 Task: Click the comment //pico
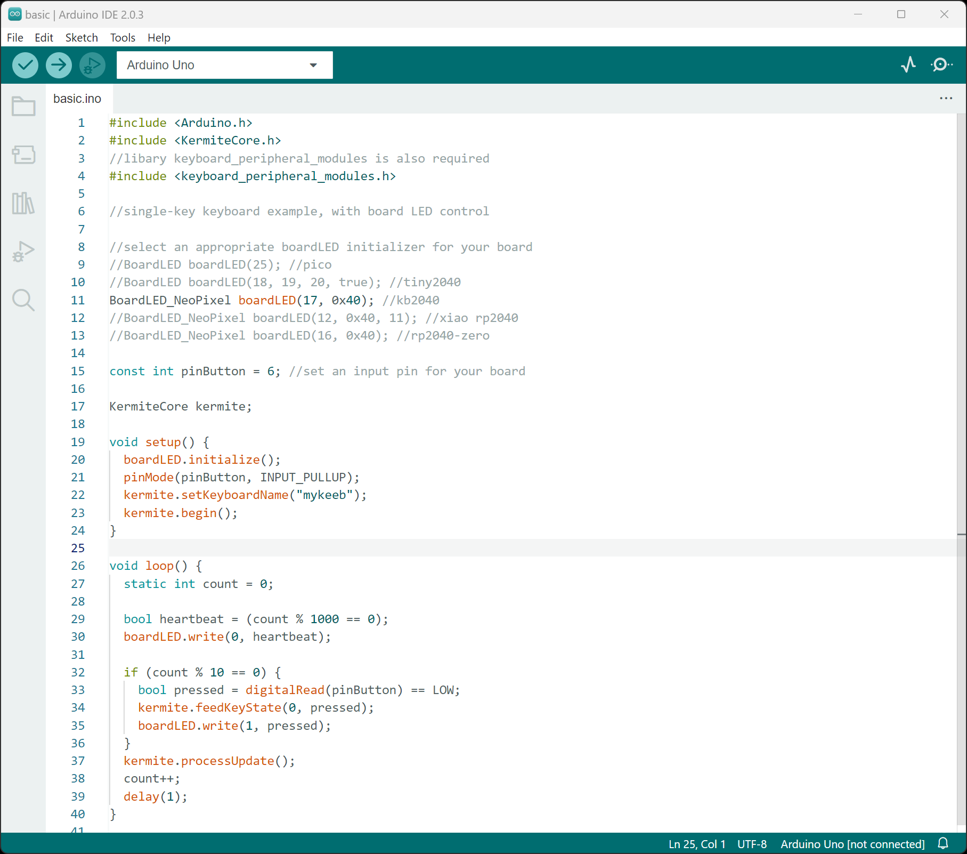point(310,264)
